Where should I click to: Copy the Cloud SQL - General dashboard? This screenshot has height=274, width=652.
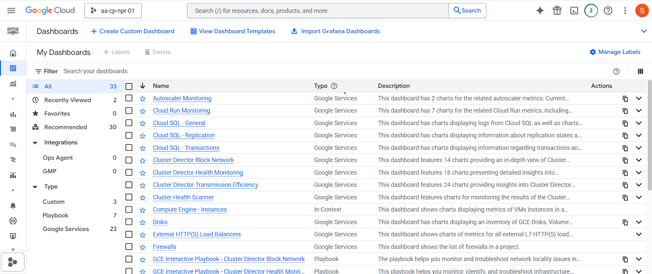625,124
